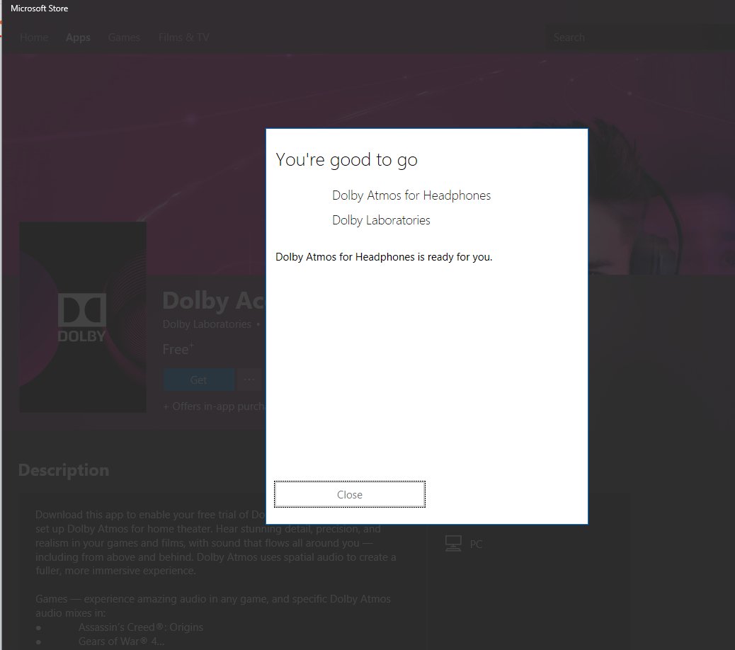Open the Home tab in Microsoft Store
This screenshot has width=735, height=650.
pyautogui.click(x=34, y=38)
